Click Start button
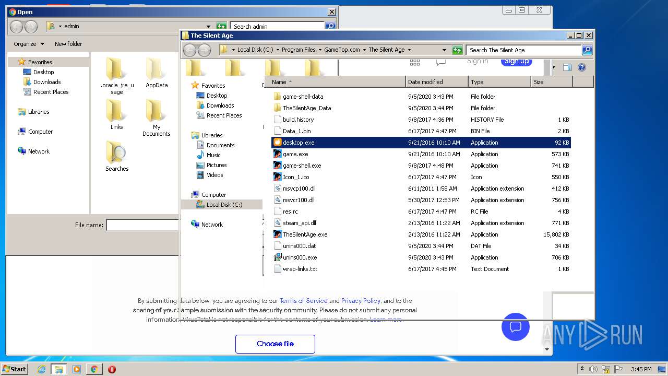The image size is (668, 376). pyautogui.click(x=14, y=369)
